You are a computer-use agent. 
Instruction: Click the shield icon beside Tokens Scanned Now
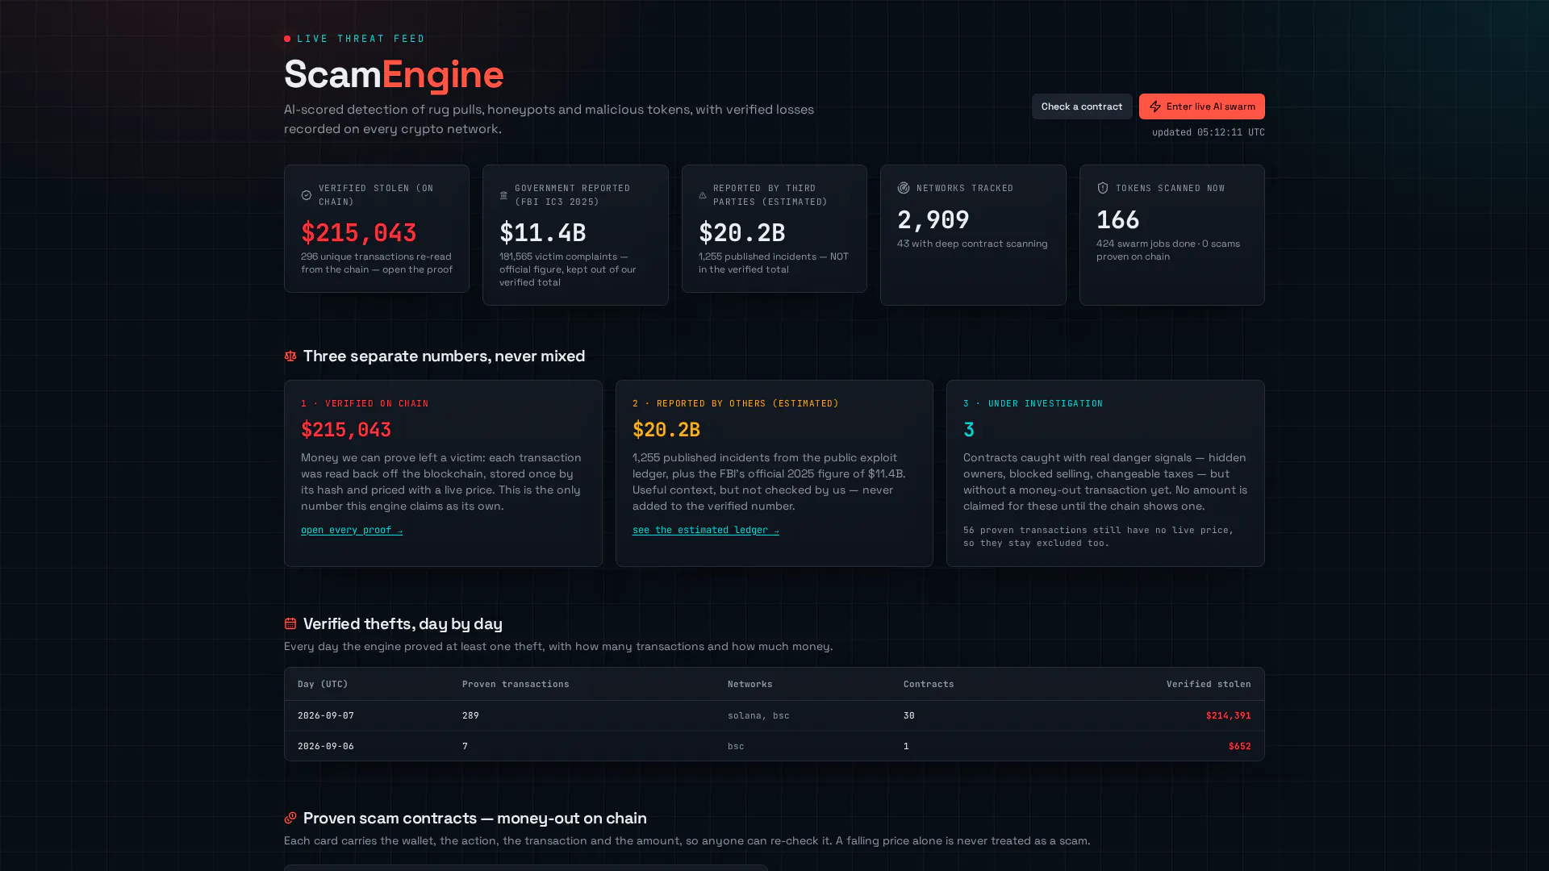[1103, 188]
